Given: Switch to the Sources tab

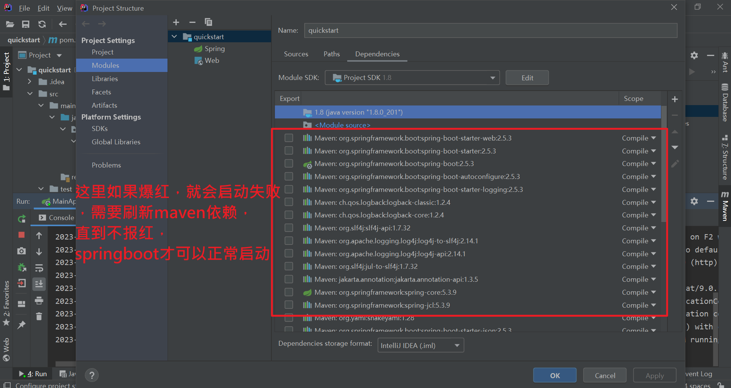Looking at the screenshot, I should coord(296,54).
